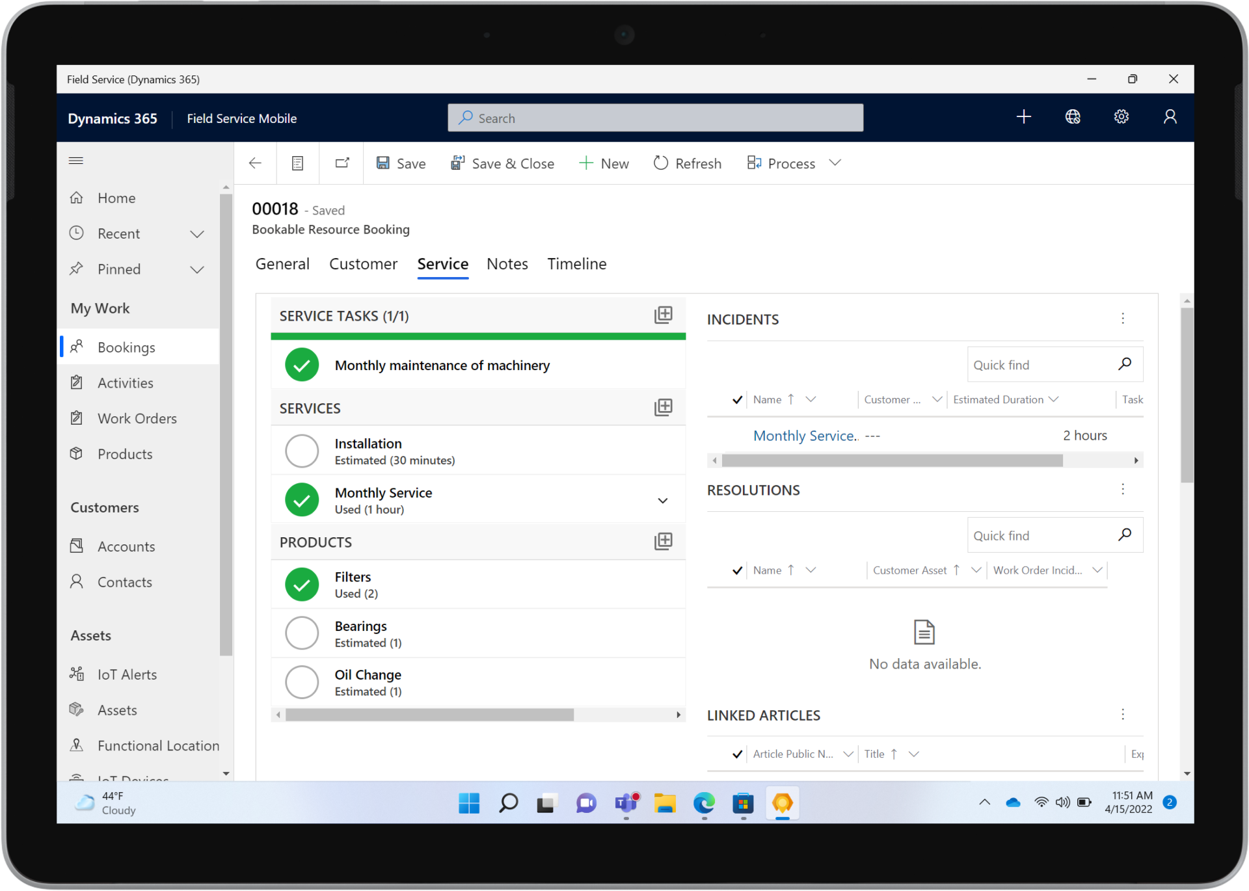Open the site map hamburger menu
The image size is (1249, 891).
pyautogui.click(x=76, y=160)
